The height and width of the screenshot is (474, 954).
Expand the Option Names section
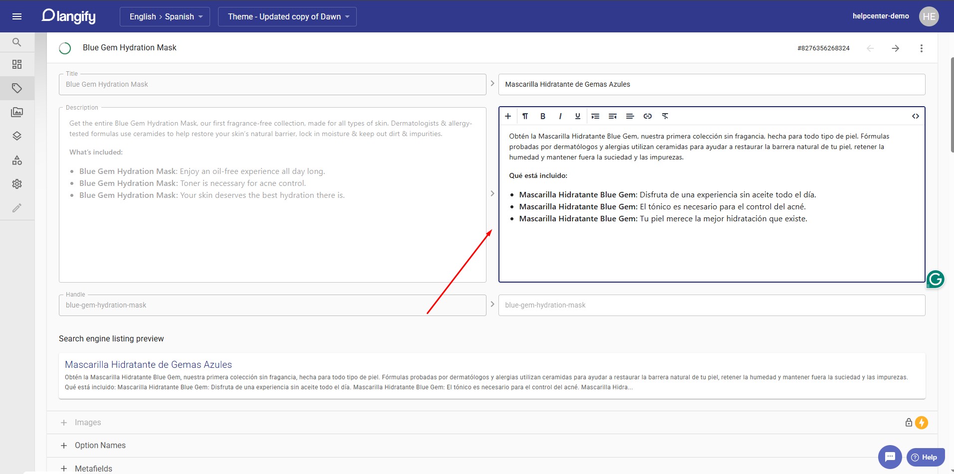pos(100,445)
